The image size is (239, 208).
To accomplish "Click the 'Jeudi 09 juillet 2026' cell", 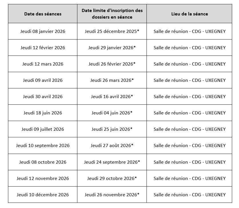I will [x=43, y=129].
